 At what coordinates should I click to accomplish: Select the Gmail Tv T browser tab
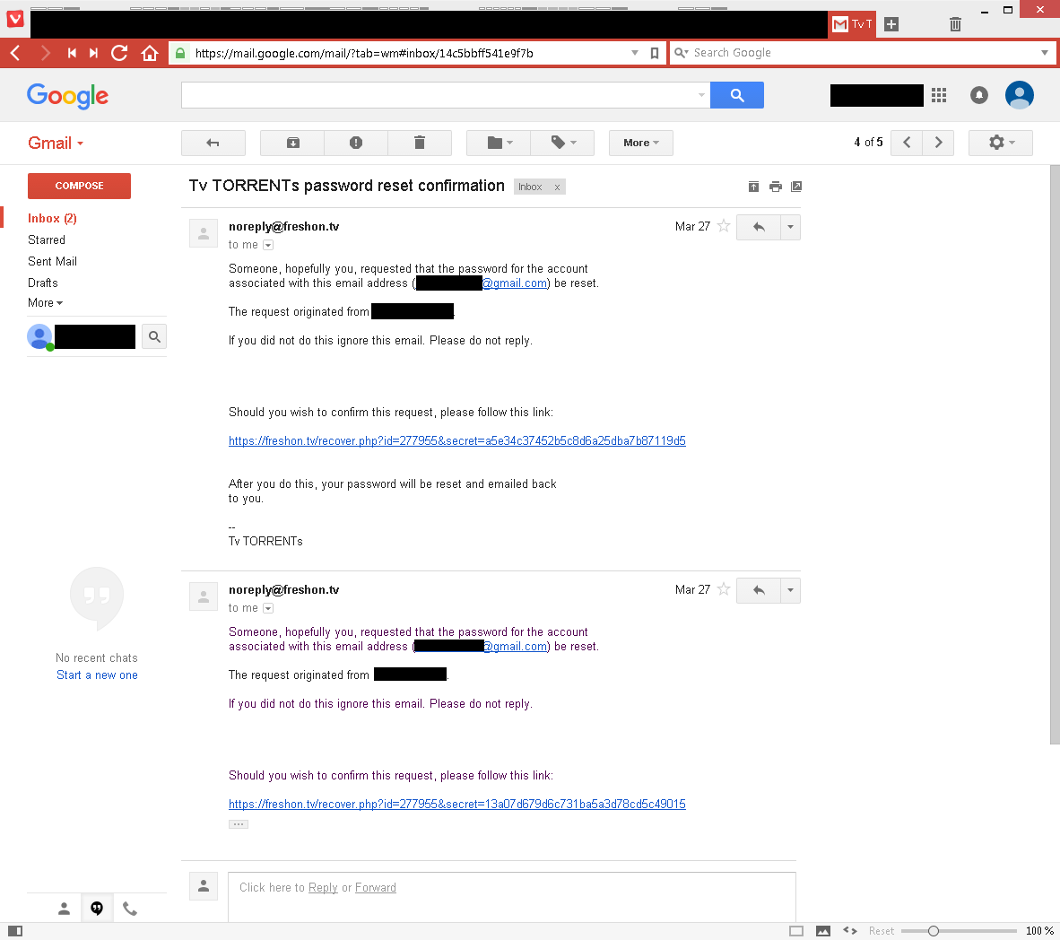(852, 24)
